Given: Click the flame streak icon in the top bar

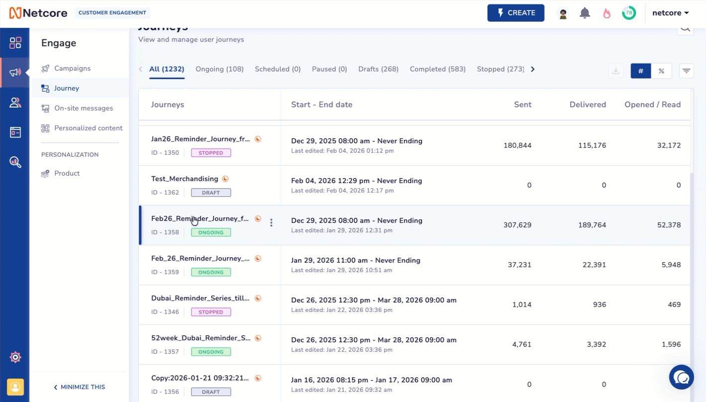Looking at the screenshot, I should pos(607,13).
